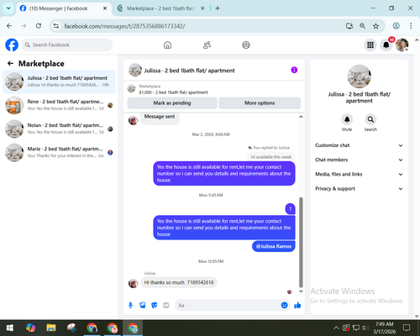Screen dimensions: 420x336
Task: Open conversation info purple icon
Action: click(x=294, y=70)
